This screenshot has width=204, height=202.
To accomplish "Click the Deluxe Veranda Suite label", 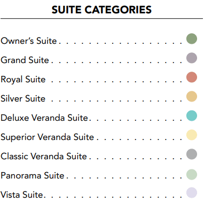I will (44, 118).
